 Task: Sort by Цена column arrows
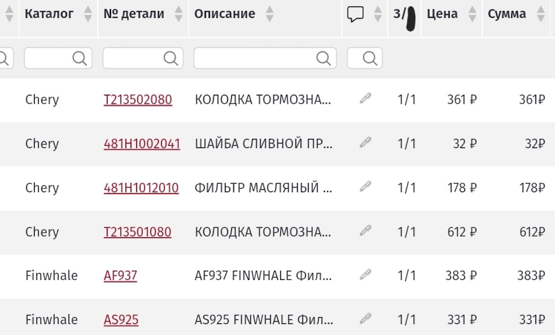click(x=472, y=14)
